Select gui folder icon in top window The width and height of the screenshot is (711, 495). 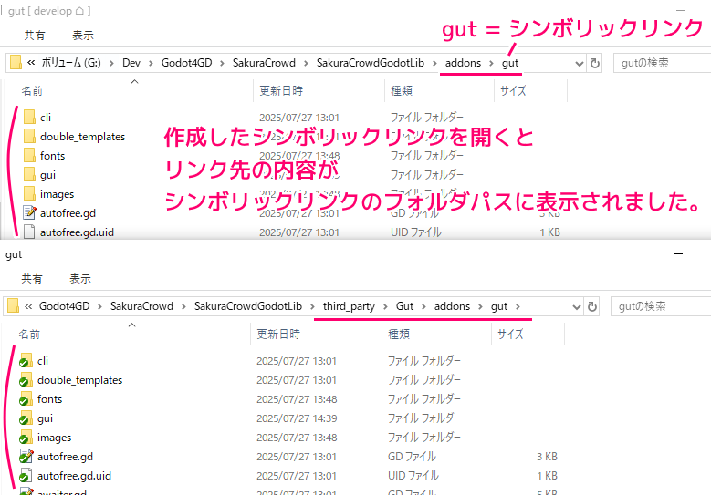point(29,174)
